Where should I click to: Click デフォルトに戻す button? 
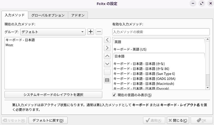tap(48, 120)
